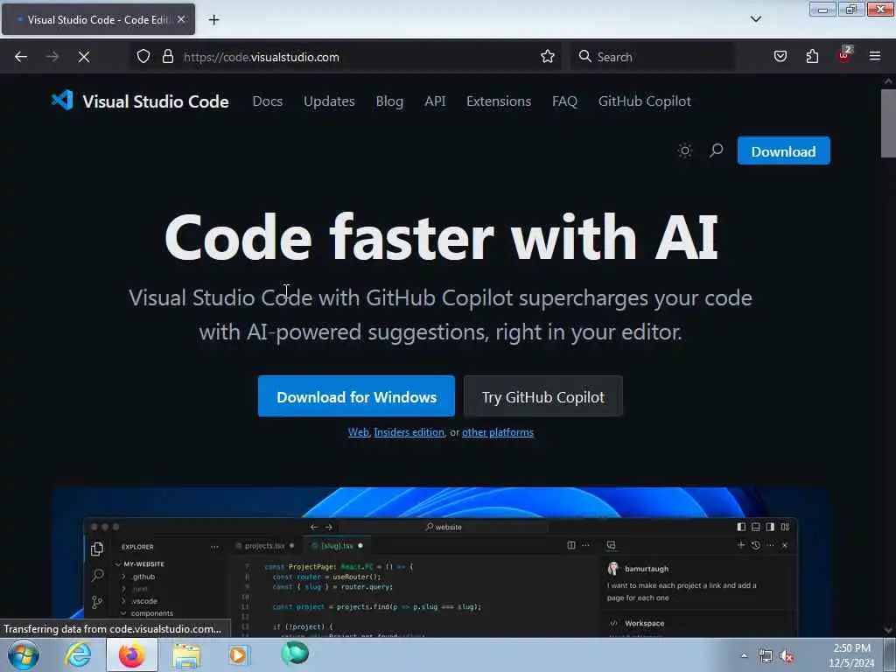The width and height of the screenshot is (896, 672).
Task: List all tabs with the chevron dropdown
Action: click(x=756, y=19)
